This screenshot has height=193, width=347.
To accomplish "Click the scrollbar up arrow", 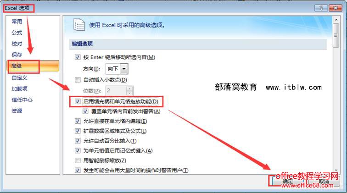I will tap(336, 20).
